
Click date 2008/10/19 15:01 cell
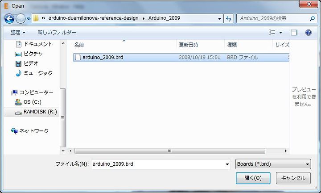click(x=199, y=58)
